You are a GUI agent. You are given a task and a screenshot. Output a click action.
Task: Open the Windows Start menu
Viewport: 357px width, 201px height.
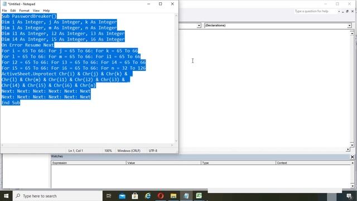[6, 196]
